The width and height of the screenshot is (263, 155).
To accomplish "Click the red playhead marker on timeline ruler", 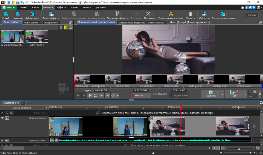I will point(181,107).
